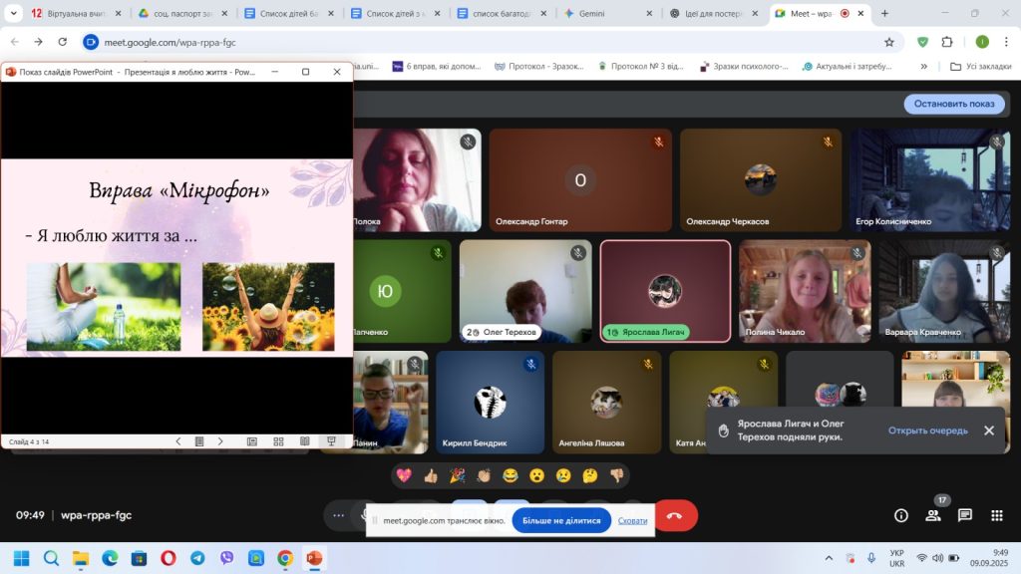The height and width of the screenshot is (574, 1021).
Task: Open the meeting details info icon
Action: tap(901, 515)
